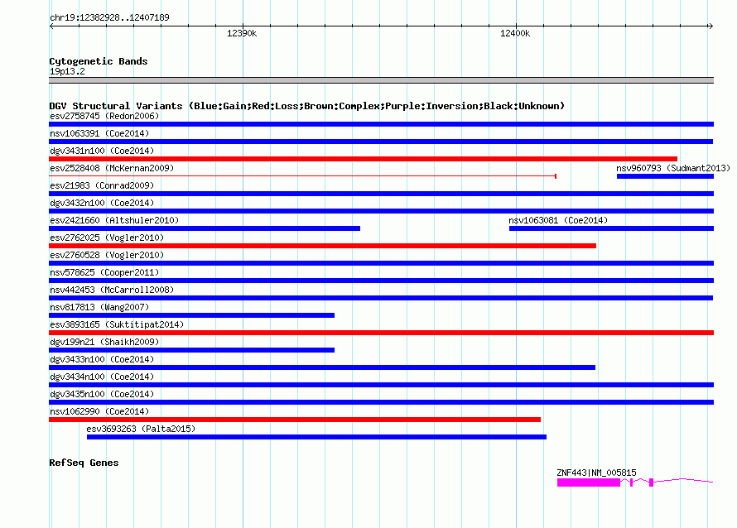Select the nsv1062990 red loss bar
The height and width of the screenshot is (528, 737).
pyautogui.click(x=295, y=420)
